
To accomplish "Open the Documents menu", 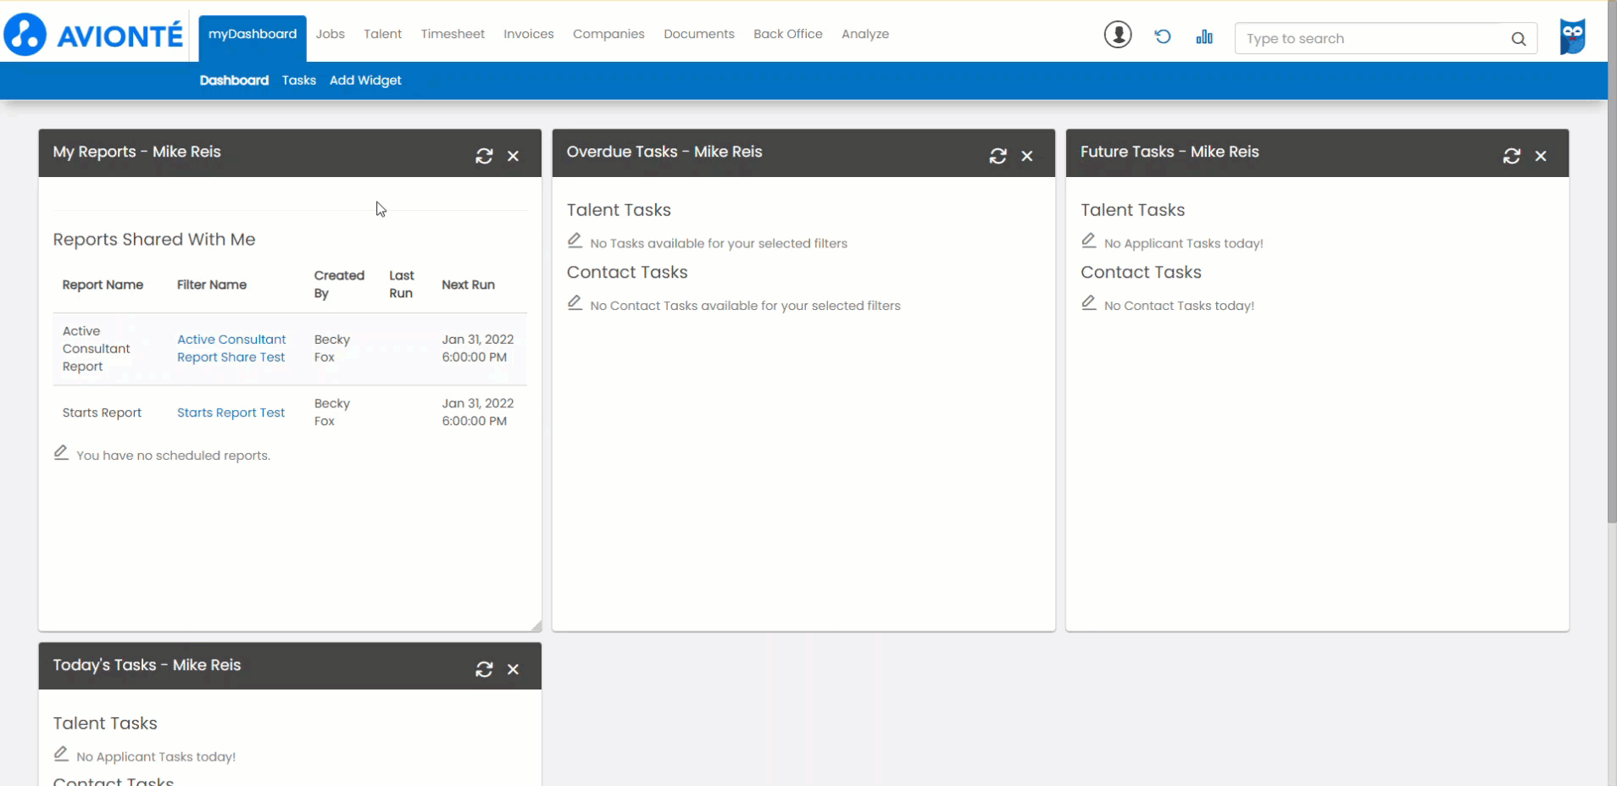I will pyautogui.click(x=699, y=35).
